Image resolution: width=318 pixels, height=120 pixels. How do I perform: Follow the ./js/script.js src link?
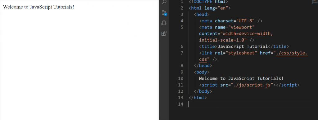point(252,85)
